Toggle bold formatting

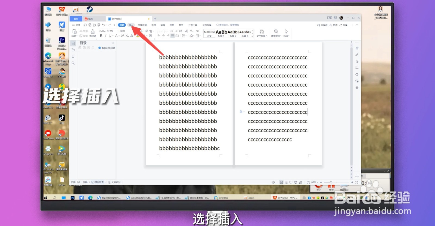tap(101, 36)
